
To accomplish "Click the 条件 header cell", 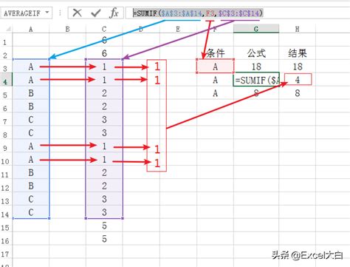I will [215, 53].
